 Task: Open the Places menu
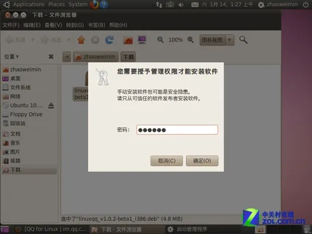[56, 4]
